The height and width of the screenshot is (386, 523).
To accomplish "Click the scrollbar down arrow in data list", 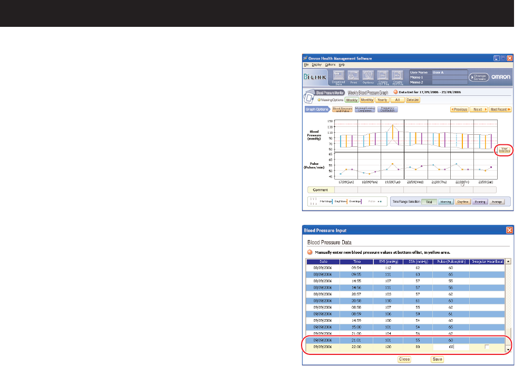I will click(508, 350).
